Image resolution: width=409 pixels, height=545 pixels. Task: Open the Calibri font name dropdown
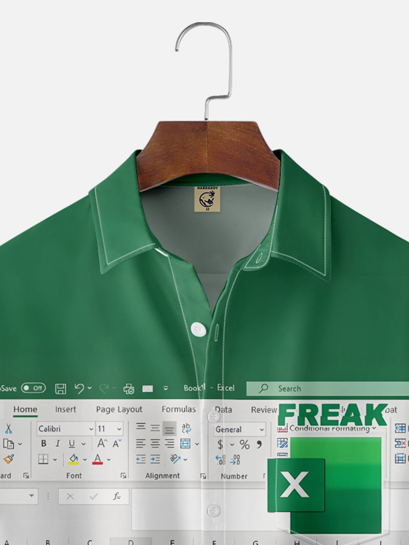[x=91, y=429]
